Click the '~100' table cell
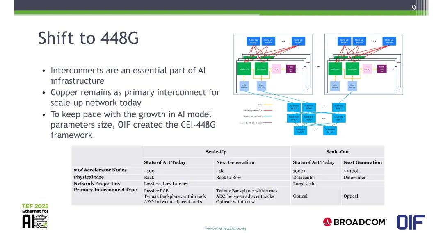Image resolution: width=443 pixels, height=233 pixels. coord(149,171)
